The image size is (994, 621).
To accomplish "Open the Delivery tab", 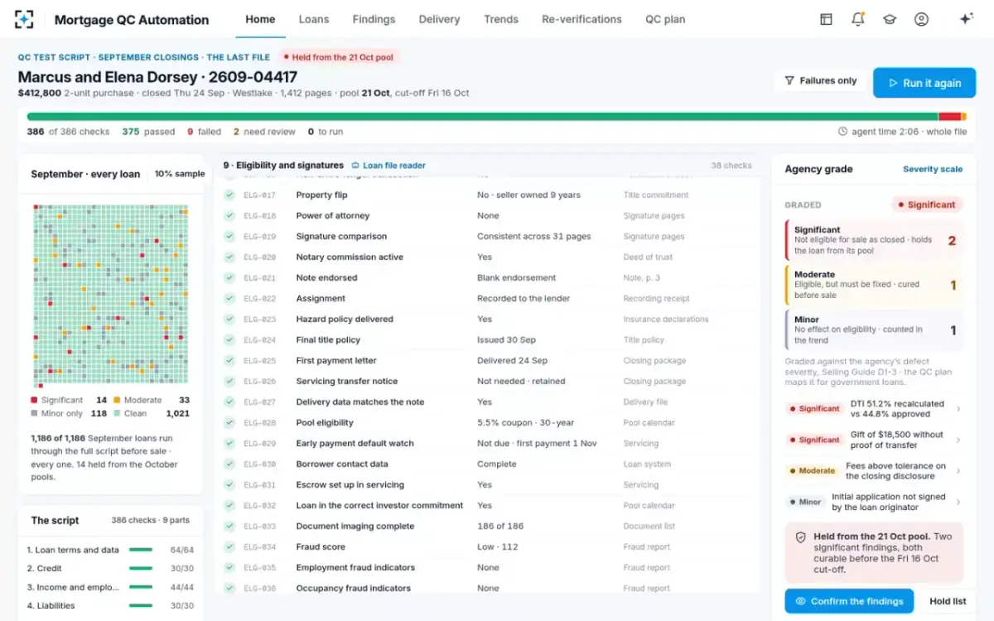I will click(439, 19).
